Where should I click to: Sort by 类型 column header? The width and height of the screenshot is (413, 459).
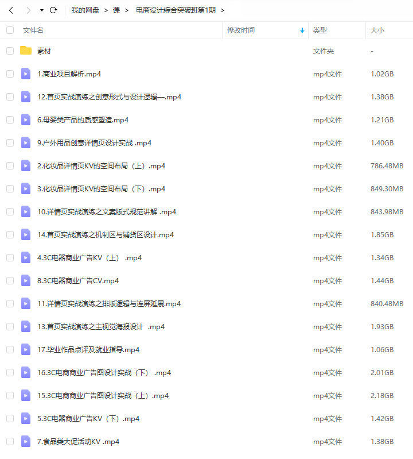pos(320,30)
